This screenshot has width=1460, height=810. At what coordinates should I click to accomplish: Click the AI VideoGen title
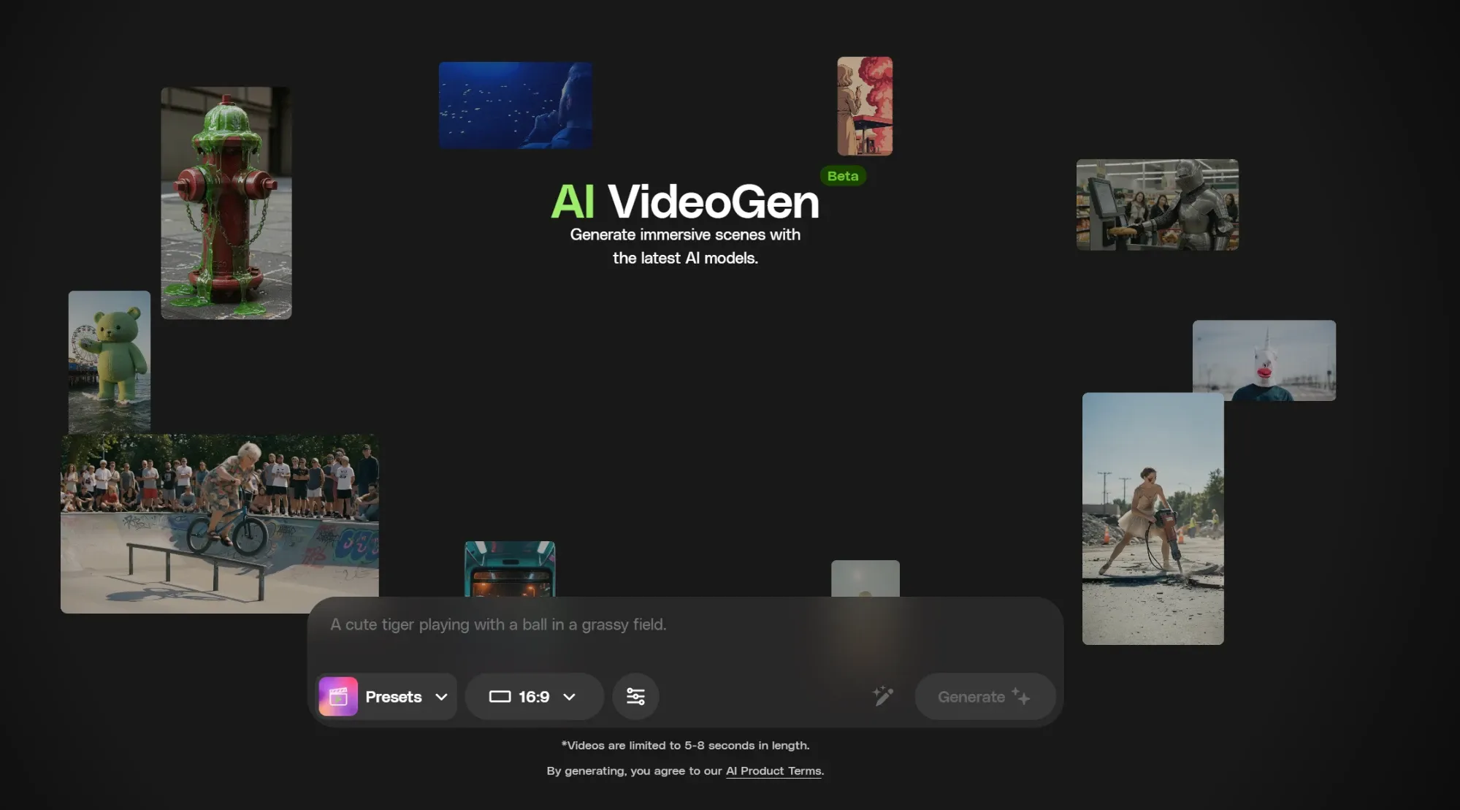pos(685,202)
